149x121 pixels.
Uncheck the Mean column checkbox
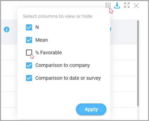pos(29,40)
